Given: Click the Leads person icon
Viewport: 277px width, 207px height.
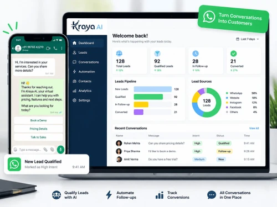Looking at the screenshot, I should point(74,52).
